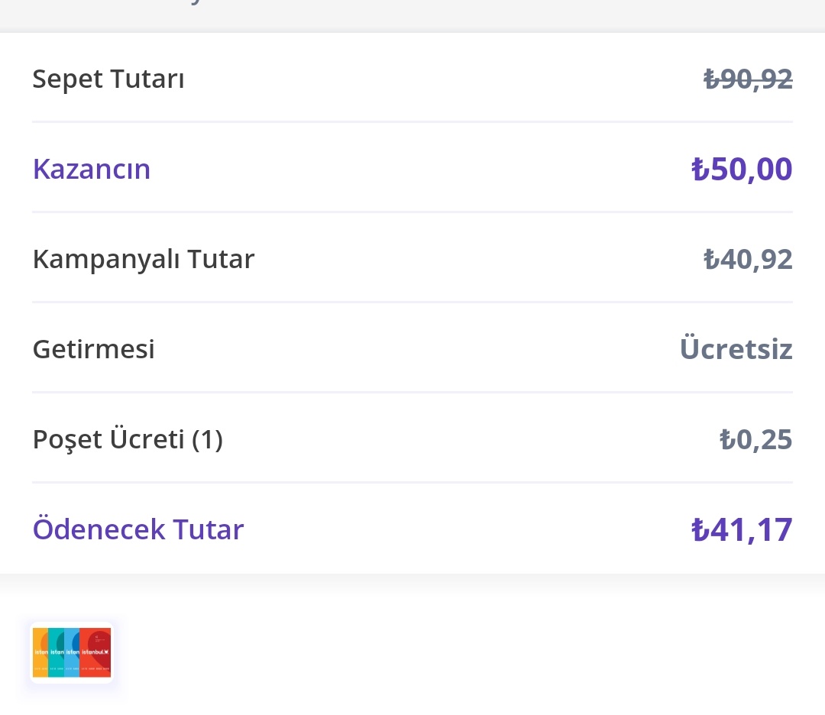The width and height of the screenshot is (825, 715).
Task: Tap the Ödenecek Tutar label
Action: tap(138, 529)
